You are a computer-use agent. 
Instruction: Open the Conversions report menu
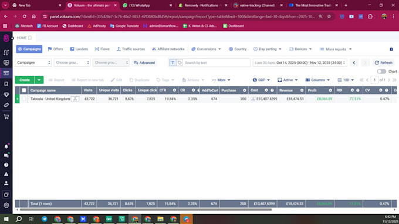click(x=206, y=49)
